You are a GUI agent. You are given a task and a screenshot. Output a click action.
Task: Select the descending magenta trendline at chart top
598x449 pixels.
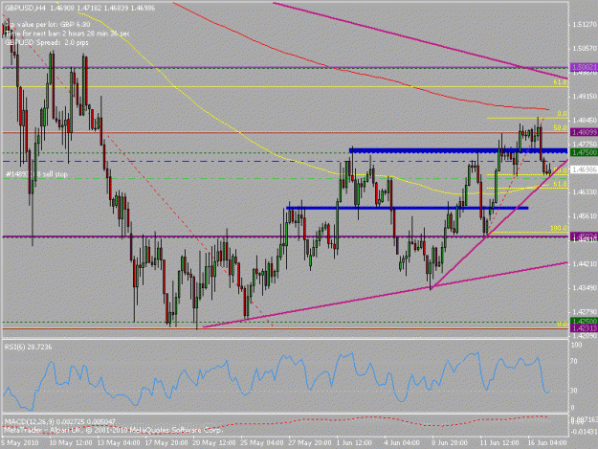tap(419, 40)
